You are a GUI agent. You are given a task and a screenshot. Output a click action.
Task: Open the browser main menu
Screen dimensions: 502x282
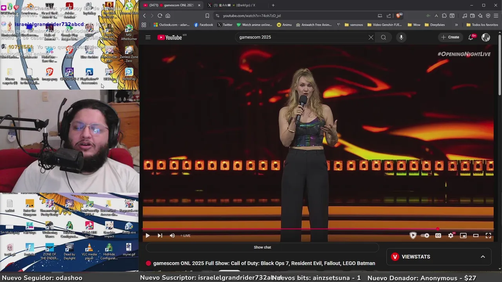(x=496, y=16)
